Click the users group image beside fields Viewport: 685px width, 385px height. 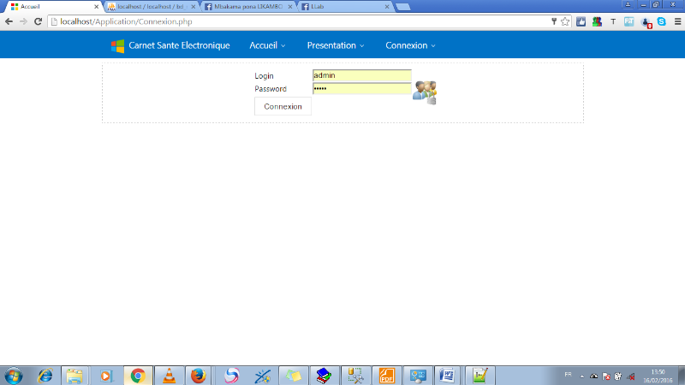pos(425,92)
